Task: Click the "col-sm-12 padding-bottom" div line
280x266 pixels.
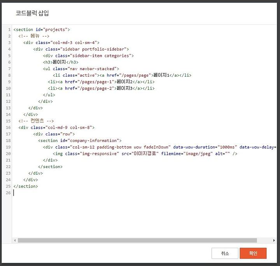Action: (160, 147)
